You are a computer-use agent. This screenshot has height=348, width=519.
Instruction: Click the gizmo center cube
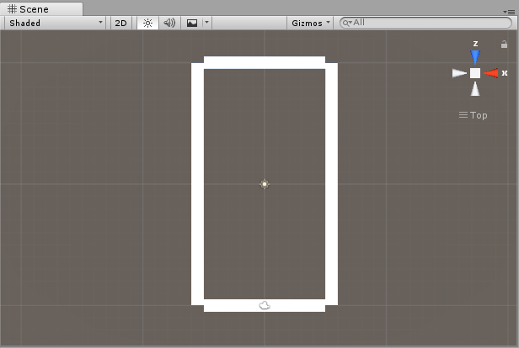475,73
